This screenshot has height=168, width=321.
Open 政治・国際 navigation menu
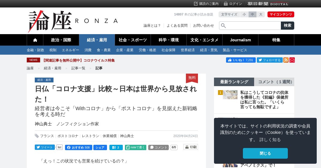coord(61,40)
